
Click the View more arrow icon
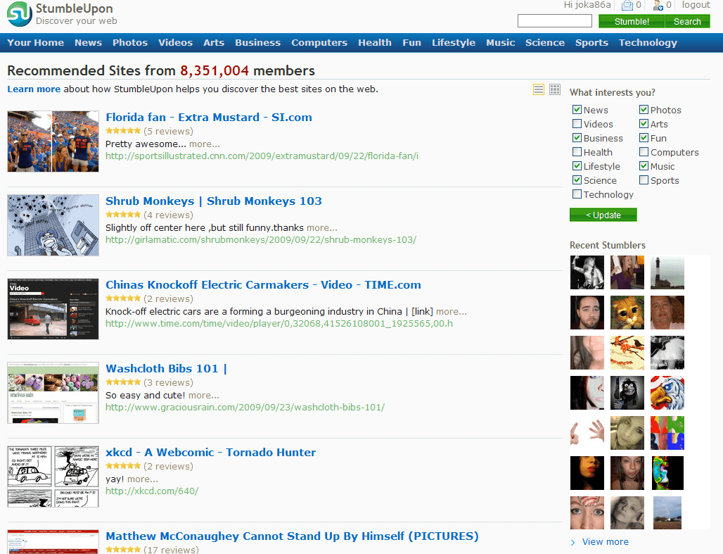[572, 543]
